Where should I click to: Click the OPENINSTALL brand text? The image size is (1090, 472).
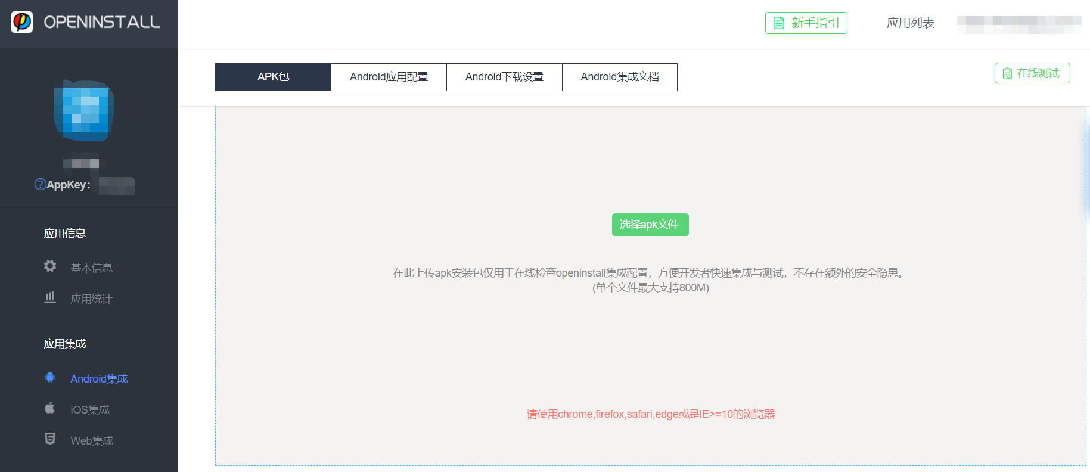102,22
